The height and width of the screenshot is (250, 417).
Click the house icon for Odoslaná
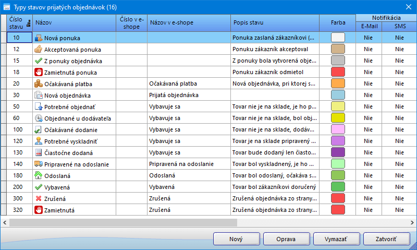[38, 175]
